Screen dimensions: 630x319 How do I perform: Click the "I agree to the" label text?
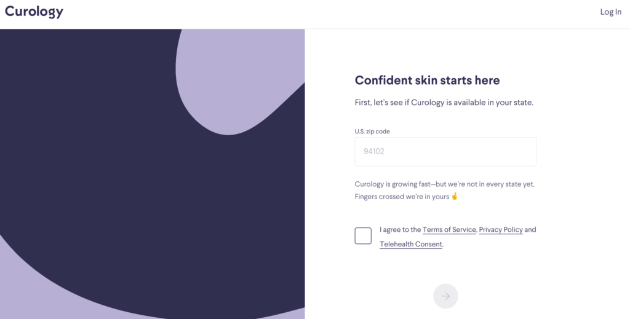point(400,230)
